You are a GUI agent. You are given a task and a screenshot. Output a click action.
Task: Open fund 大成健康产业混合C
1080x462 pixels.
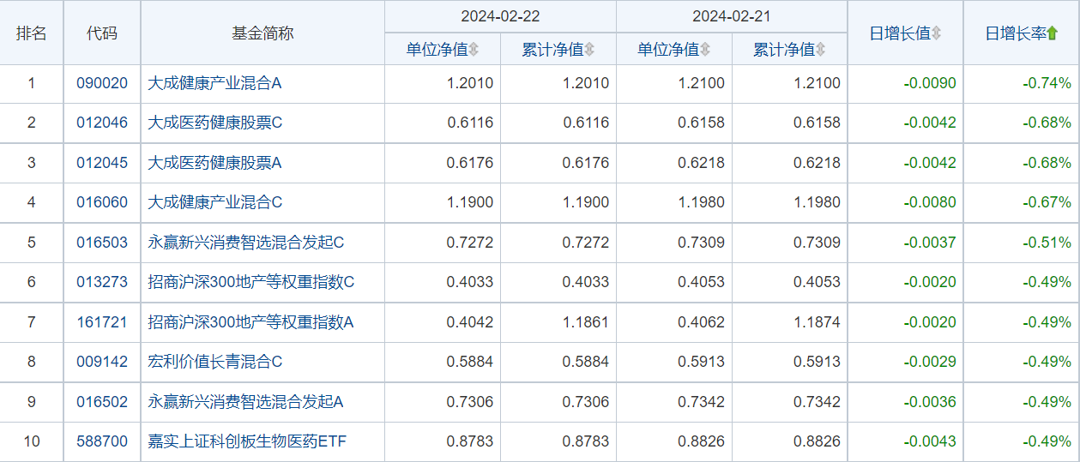[214, 202]
